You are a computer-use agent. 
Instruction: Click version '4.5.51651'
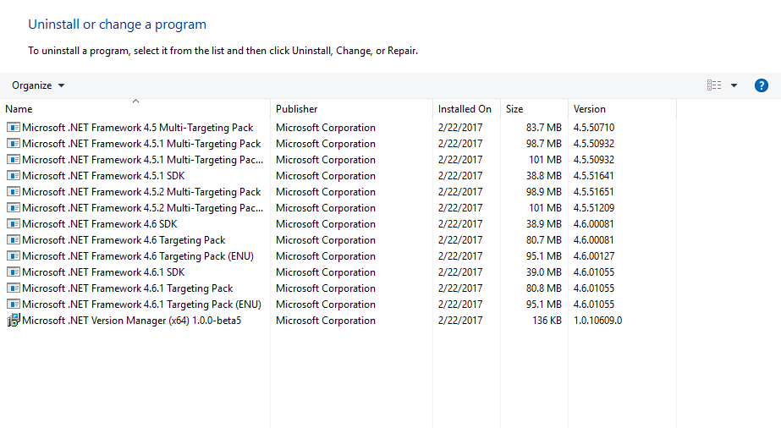click(x=594, y=192)
